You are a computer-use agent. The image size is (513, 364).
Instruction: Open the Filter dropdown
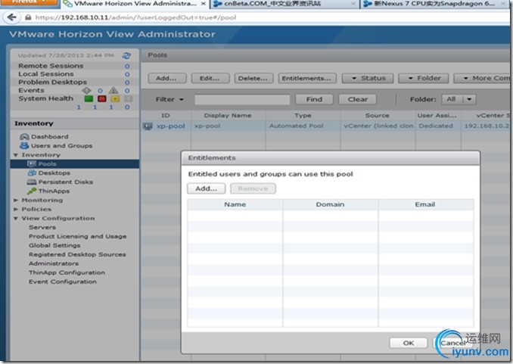[x=169, y=99]
